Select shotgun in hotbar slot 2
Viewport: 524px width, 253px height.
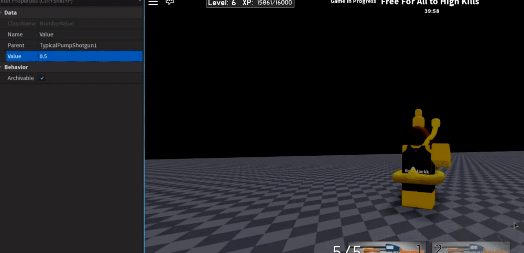(471, 247)
